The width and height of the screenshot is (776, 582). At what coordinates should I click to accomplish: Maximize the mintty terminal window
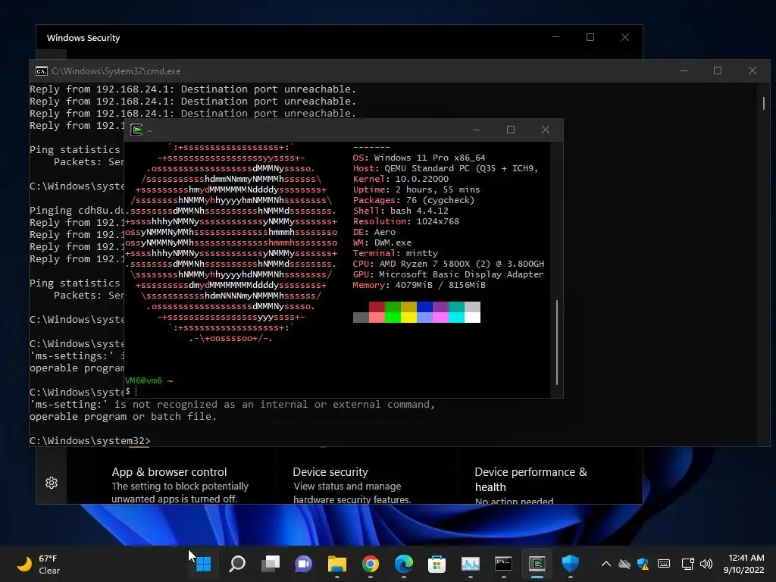pos(511,130)
